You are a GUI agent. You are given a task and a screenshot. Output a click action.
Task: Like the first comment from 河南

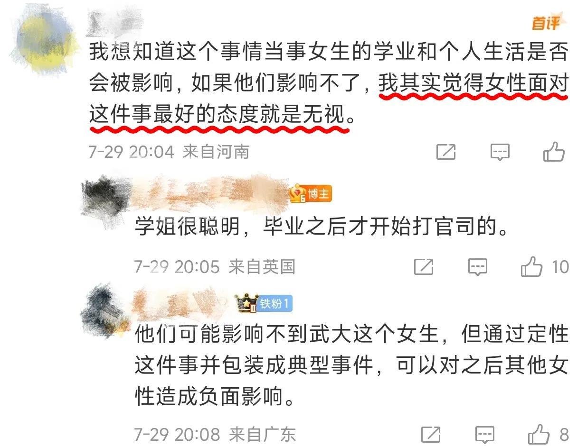click(554, 152)
